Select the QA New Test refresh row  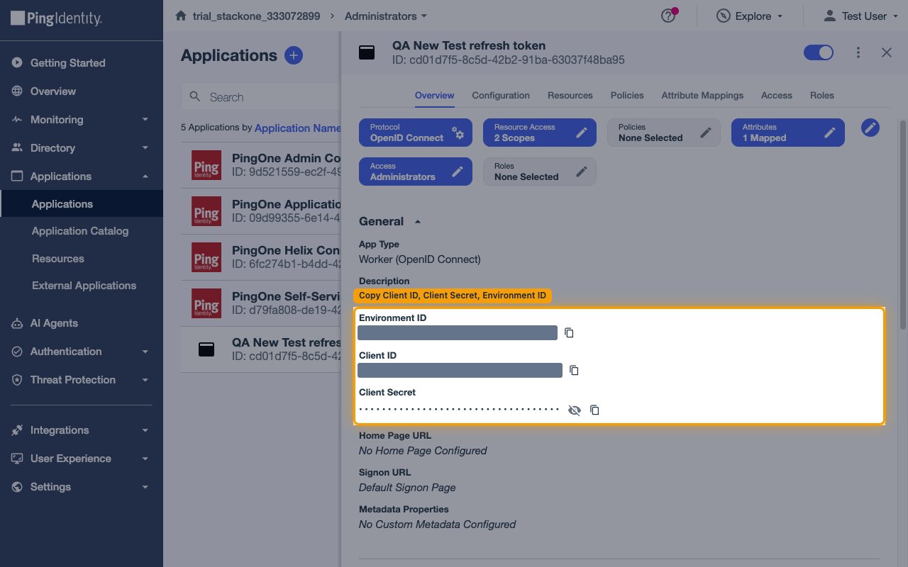[x=261, y=349]
